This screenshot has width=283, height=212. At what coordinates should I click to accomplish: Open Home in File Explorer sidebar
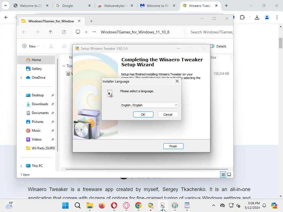36,60
